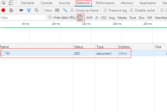
Task: Enable Preserve log checkbox
Action: 105,10
